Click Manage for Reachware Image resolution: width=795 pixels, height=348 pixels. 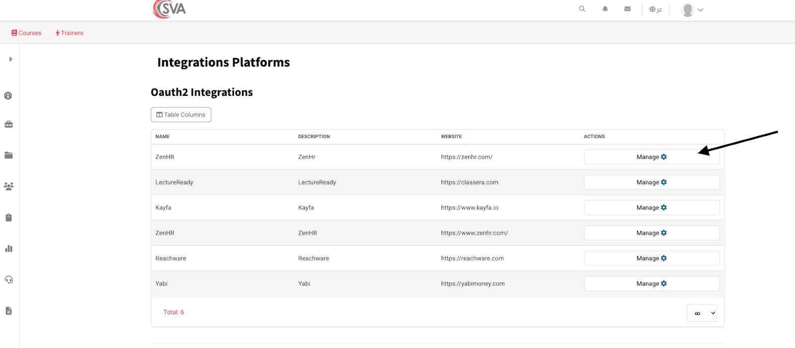(x=651, y=258)
